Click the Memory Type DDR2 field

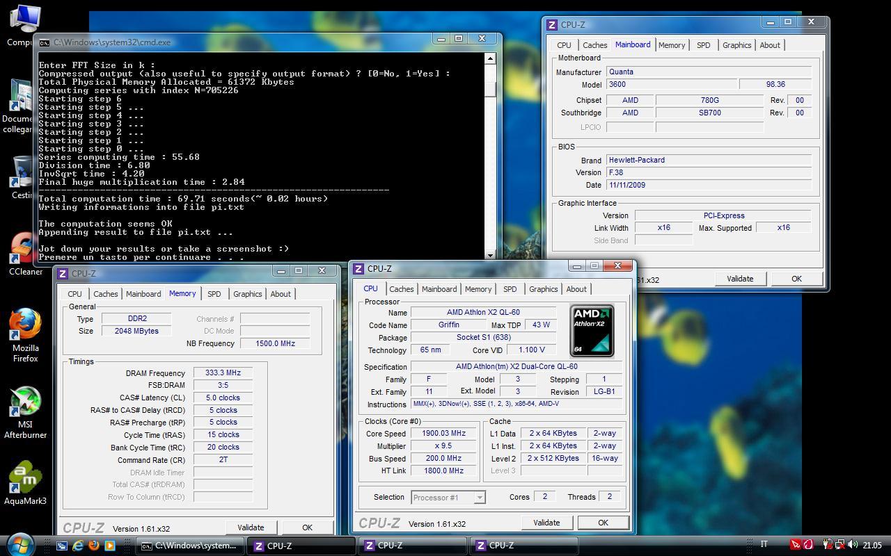(x=137, y=318)
